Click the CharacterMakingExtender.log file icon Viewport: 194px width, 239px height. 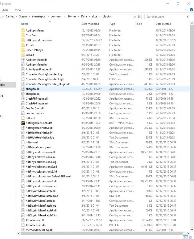(23, 74)
